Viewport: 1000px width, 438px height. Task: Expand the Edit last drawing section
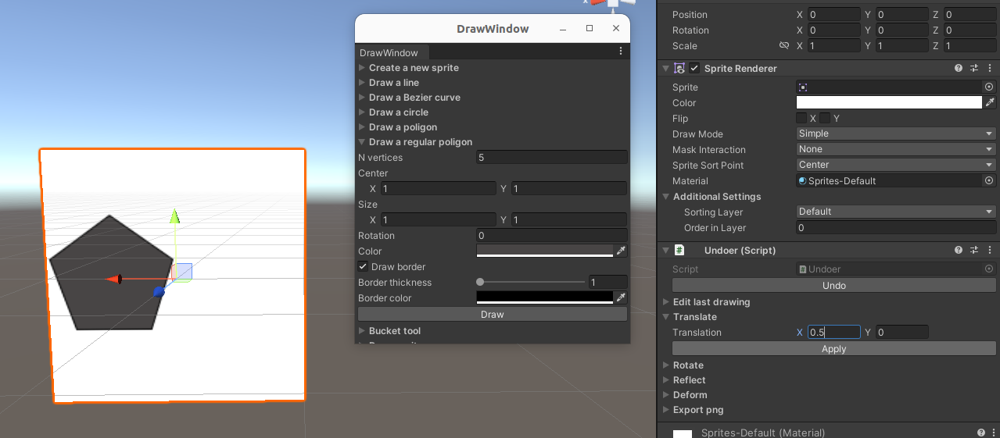click(x=666, y=302)
